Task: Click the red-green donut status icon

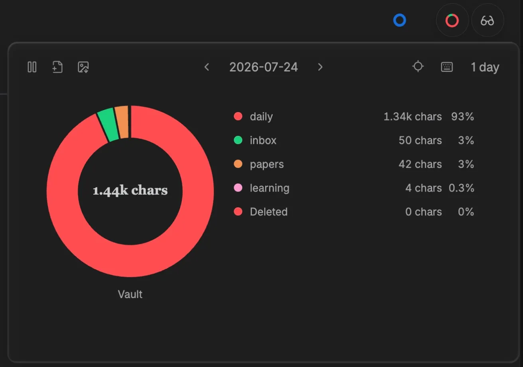Action: [452, 20]
